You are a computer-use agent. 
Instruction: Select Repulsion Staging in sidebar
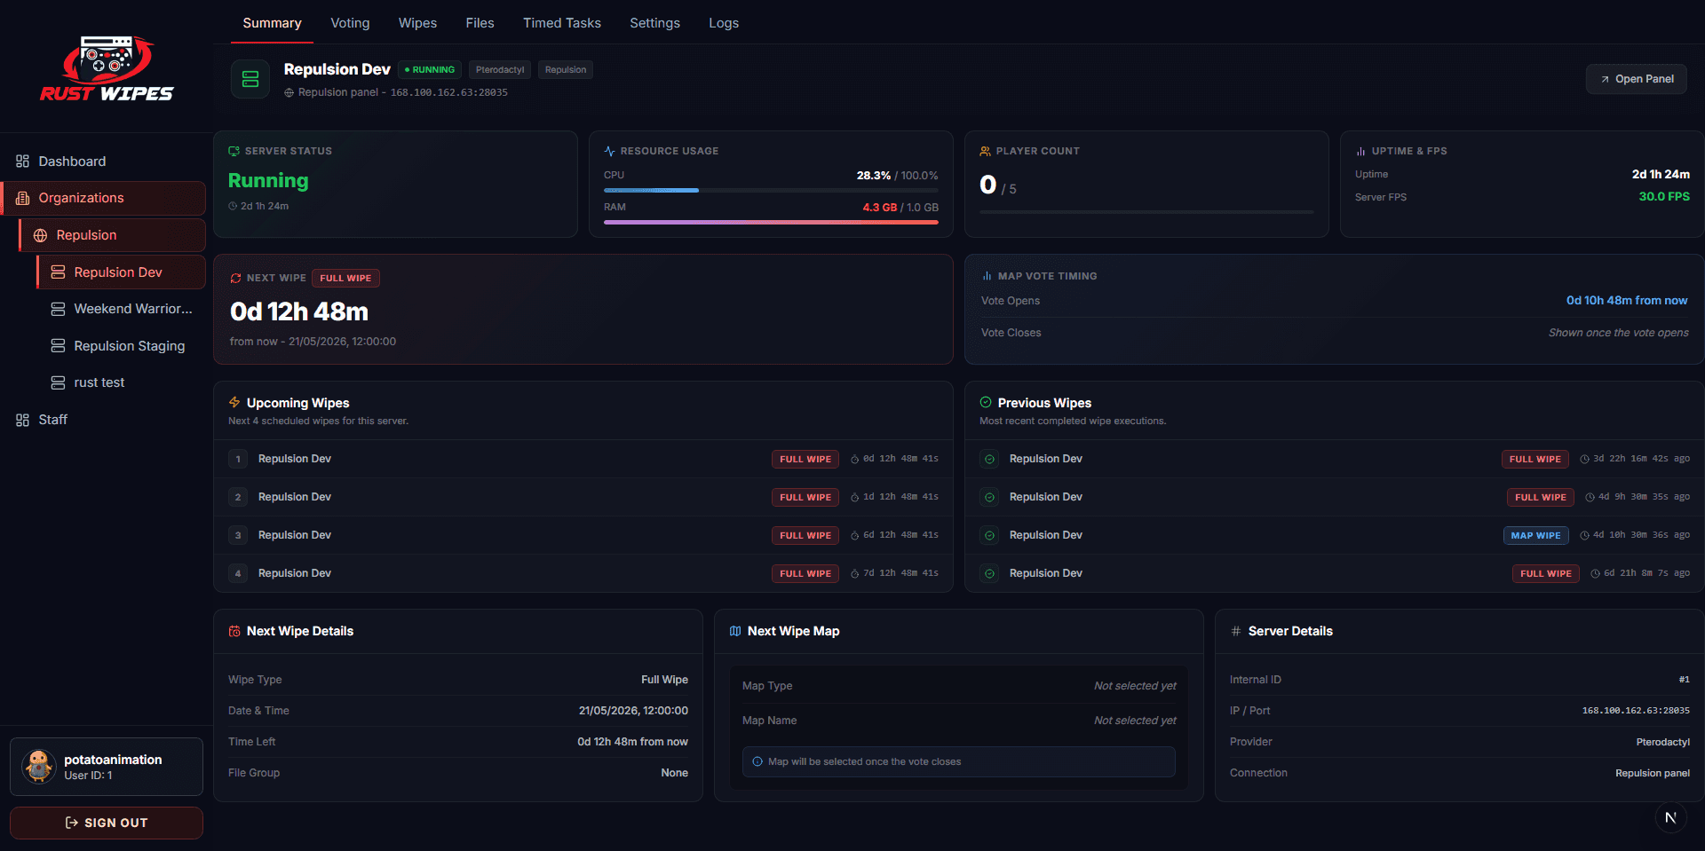[x=121, y=346]
